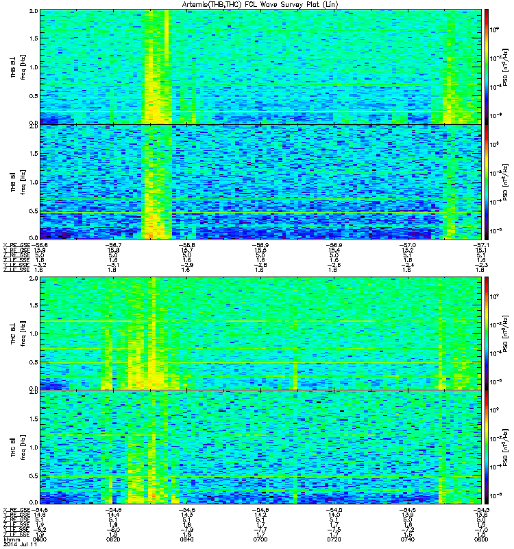Click the '-57.0' X_RE_GSE value
This screenshot has height=549, width=514.
click(x=407, y=245)
